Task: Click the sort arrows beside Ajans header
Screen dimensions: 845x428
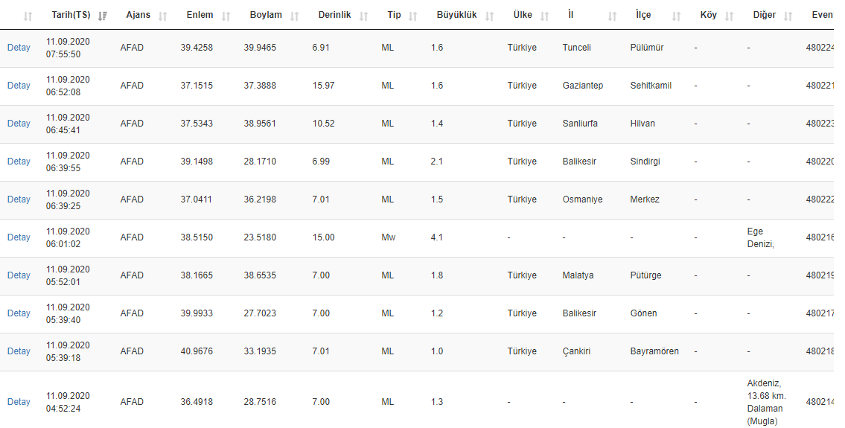Action: tap(163, 16)
